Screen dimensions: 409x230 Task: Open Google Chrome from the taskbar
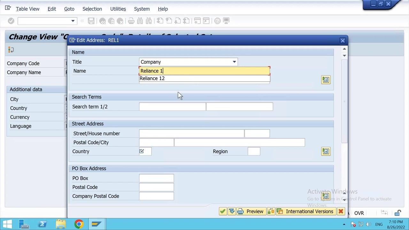(79, 224)
